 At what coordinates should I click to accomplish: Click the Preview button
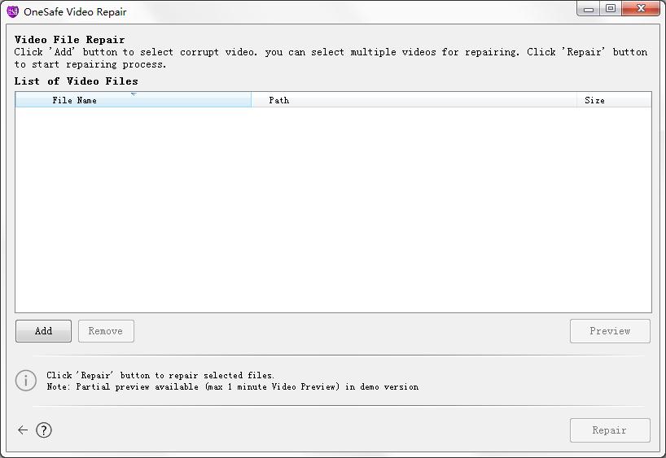[x=610, y=331]
